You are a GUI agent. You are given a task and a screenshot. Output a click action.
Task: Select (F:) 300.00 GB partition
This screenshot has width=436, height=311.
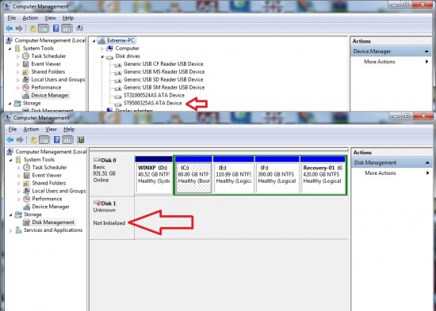coord(277,175)
